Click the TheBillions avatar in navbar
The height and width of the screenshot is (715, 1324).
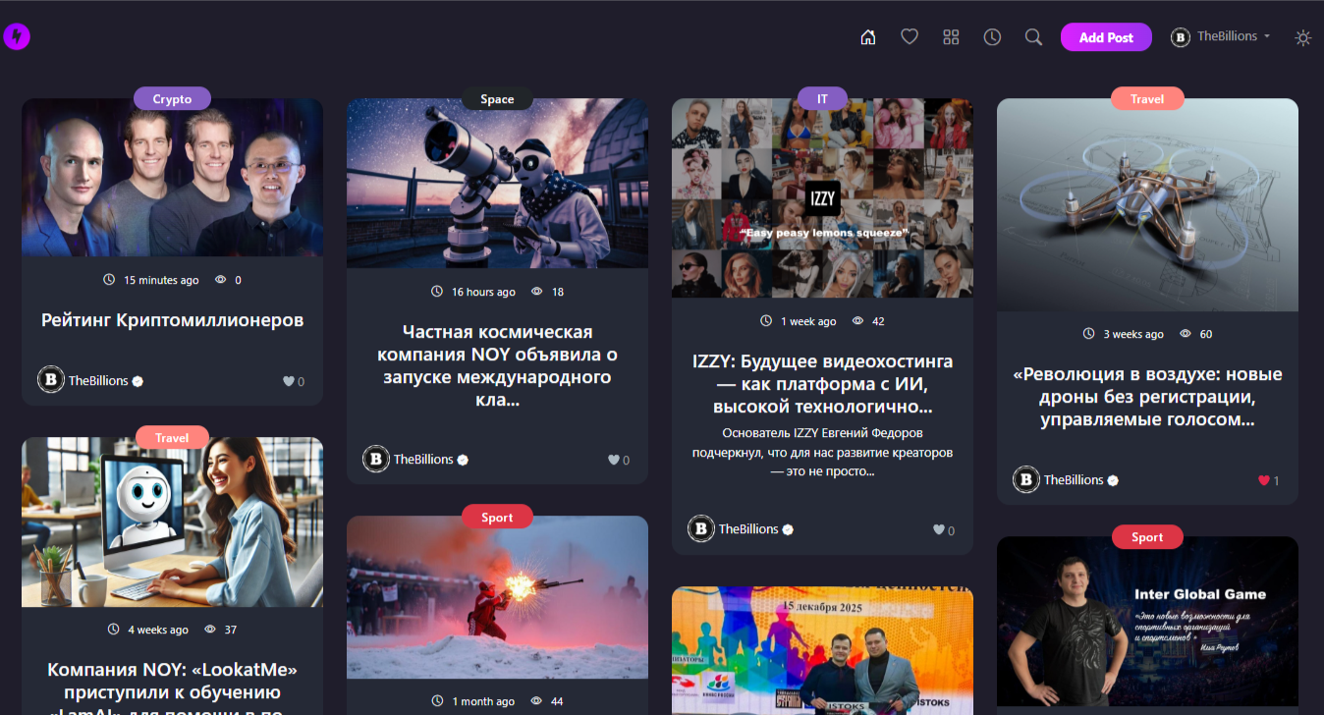(x=1181, y=37)
